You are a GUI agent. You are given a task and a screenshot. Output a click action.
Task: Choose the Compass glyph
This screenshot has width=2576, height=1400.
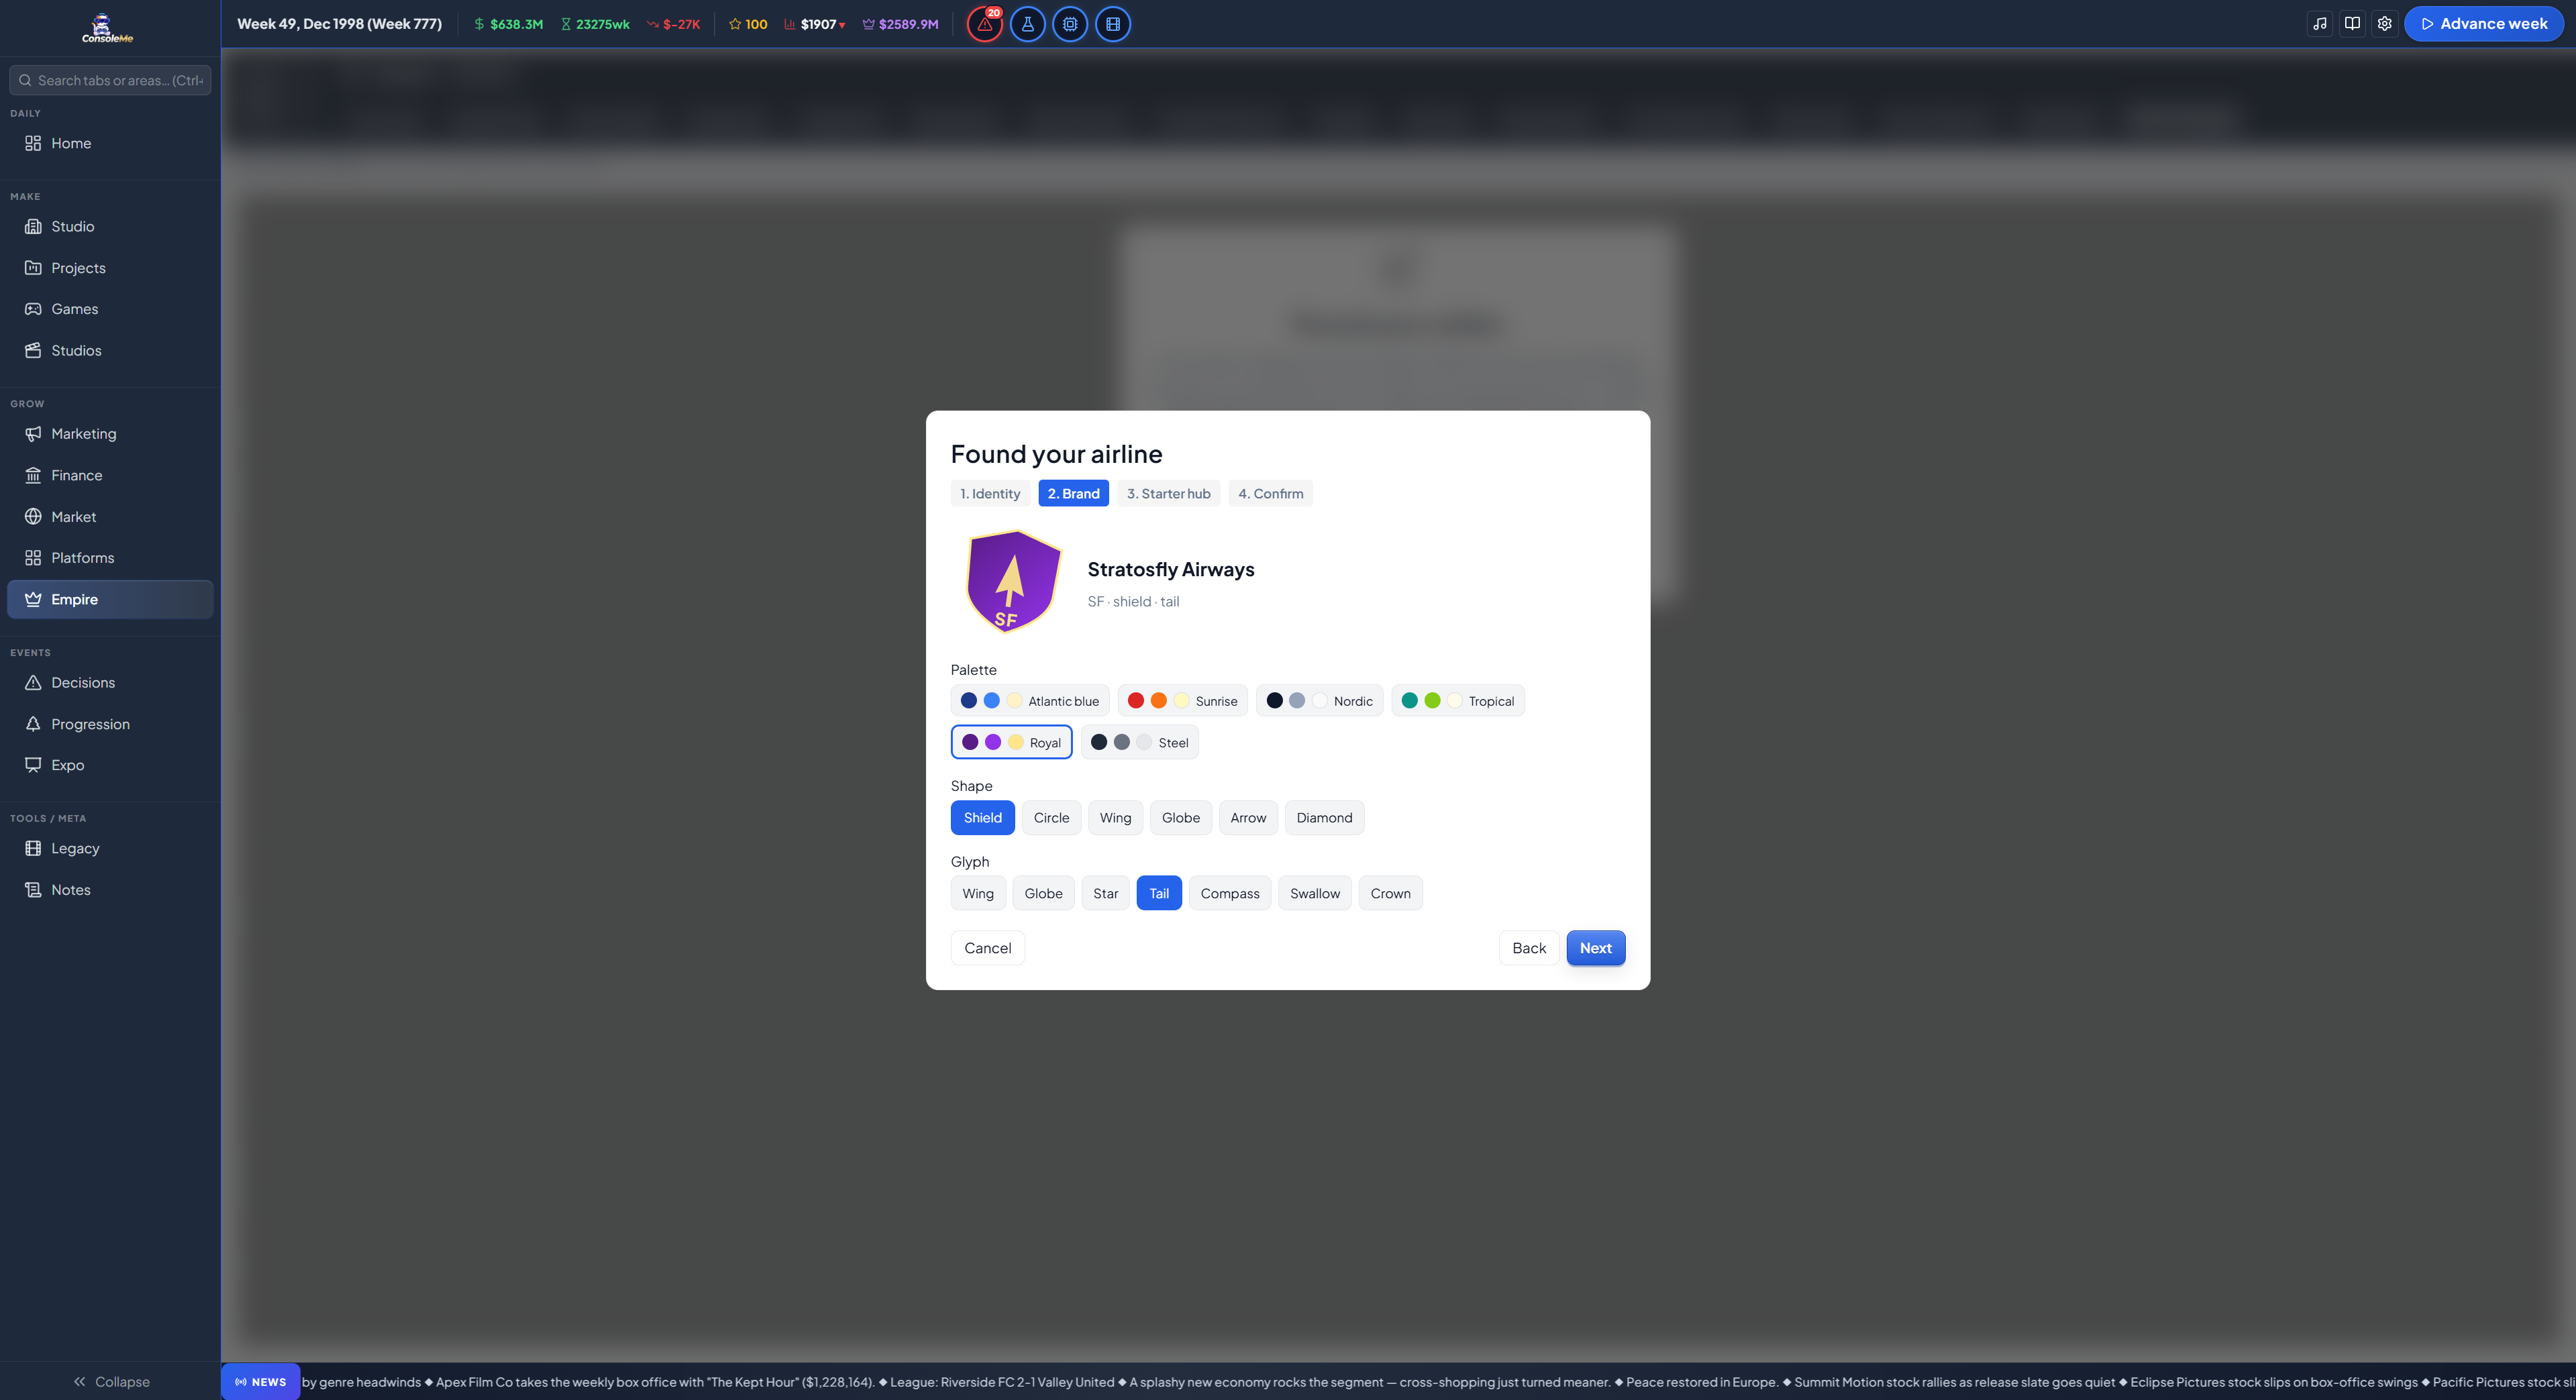tap(1230, 893)
